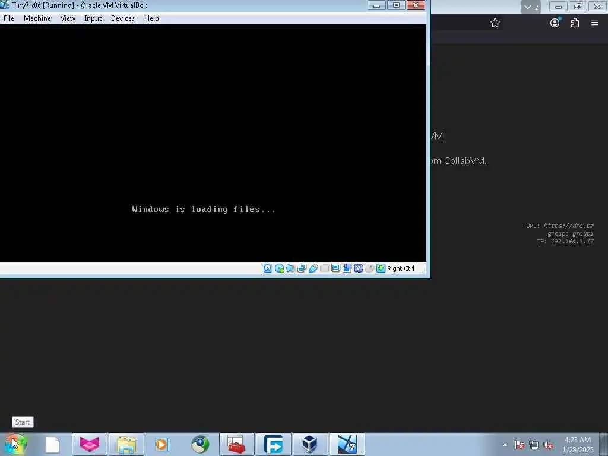Click the recording indicator icon
This screenshot has height=456, width=608.
pos(347,268)
